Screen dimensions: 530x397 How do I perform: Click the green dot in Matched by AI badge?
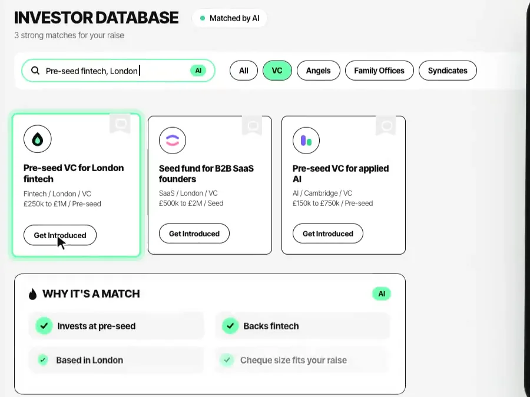coord(203,18)
